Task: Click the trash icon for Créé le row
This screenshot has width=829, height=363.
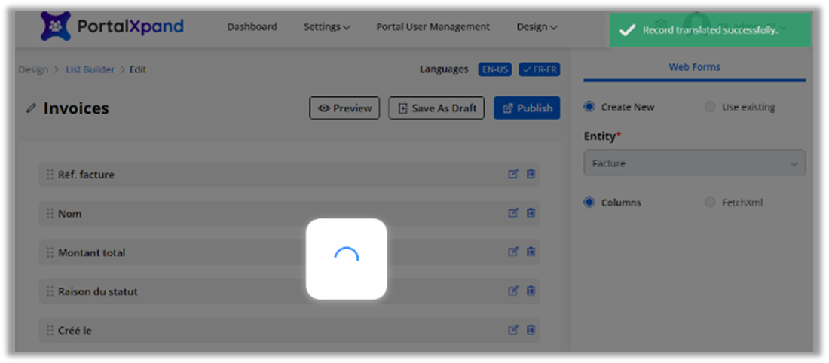Action: (x=531, y=331)
